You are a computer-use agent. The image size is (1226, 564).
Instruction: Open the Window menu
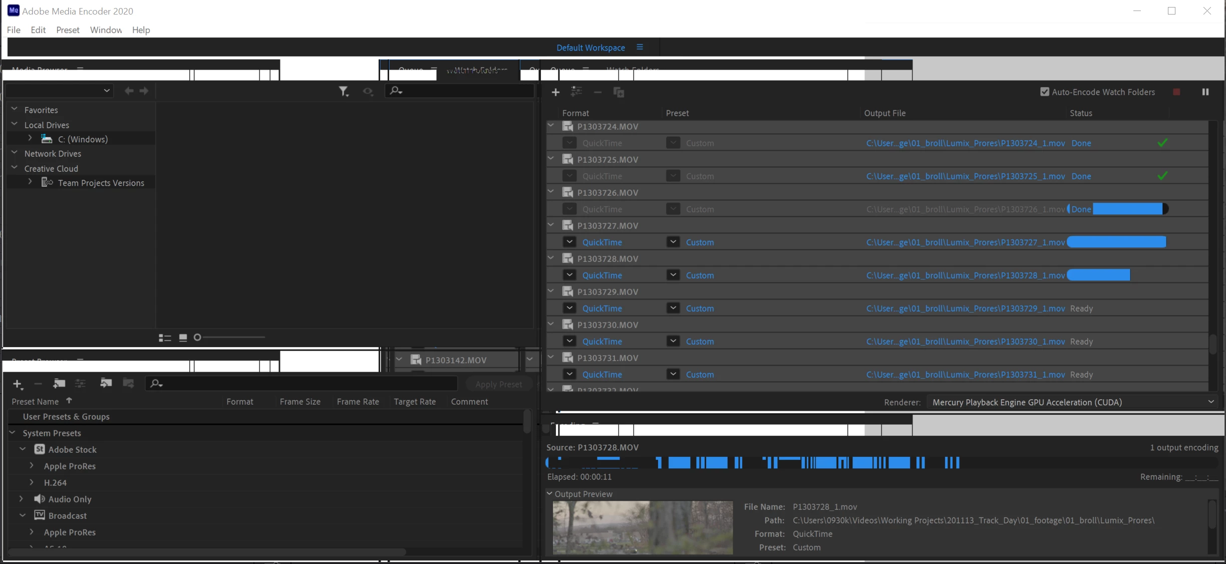point(106,30)
